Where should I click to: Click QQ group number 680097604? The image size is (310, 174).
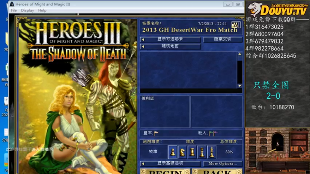click(x=269, y=34)
